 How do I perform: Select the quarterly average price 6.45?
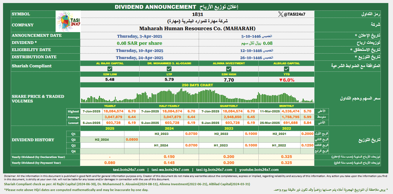point(251,117)
